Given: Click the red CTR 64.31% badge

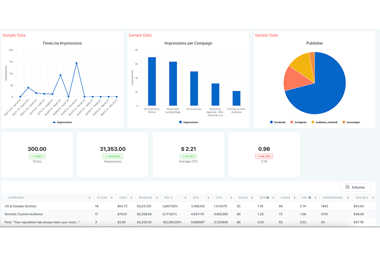Looking at the screenshot, I should pyautogui.click(x=264, y=156).
